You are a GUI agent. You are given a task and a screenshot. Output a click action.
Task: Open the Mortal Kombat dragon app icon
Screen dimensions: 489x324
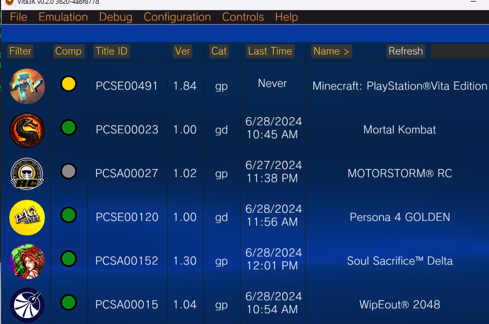(x=27, y=130)
